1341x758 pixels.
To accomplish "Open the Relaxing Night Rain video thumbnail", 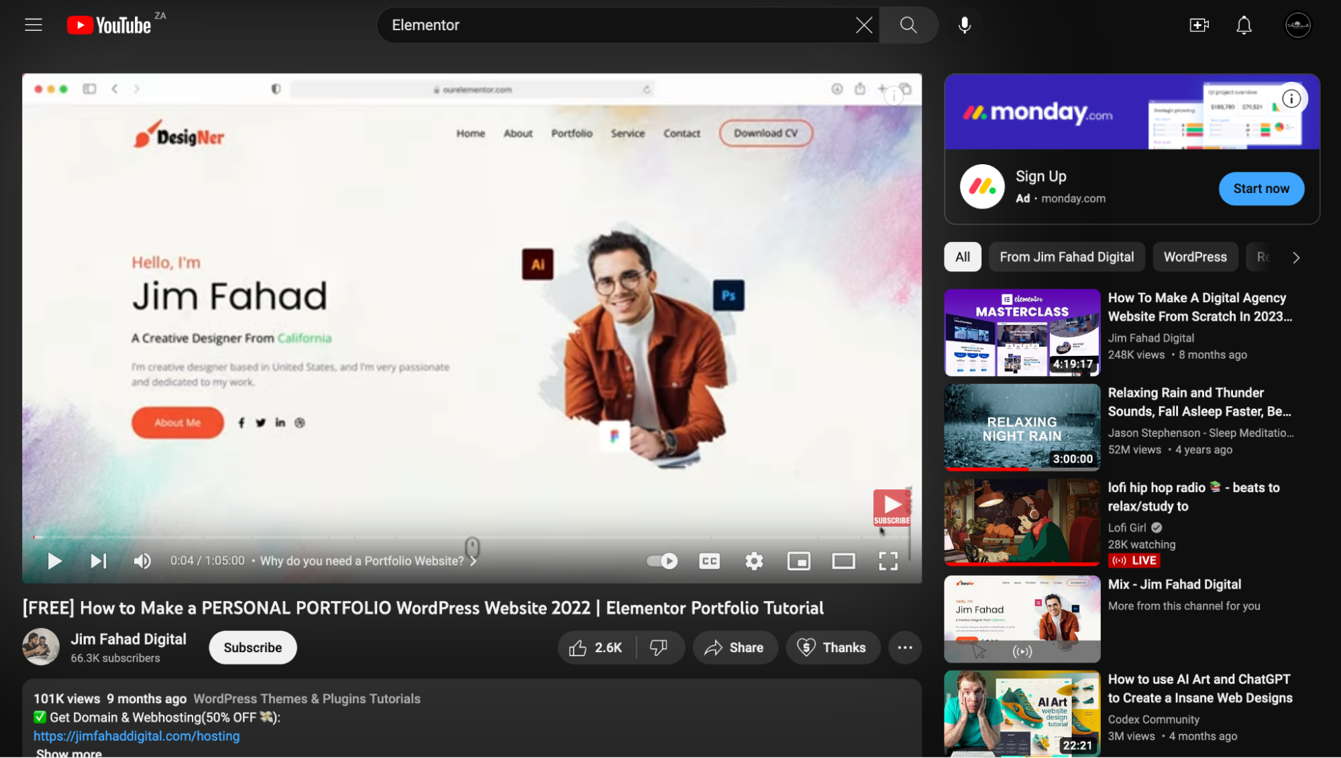I will click(1022, 427).
